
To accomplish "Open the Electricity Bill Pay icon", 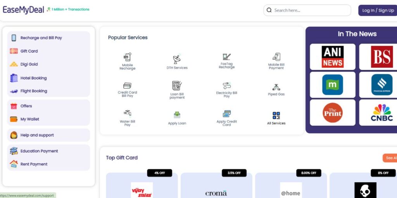I will [x=226, y=85].
